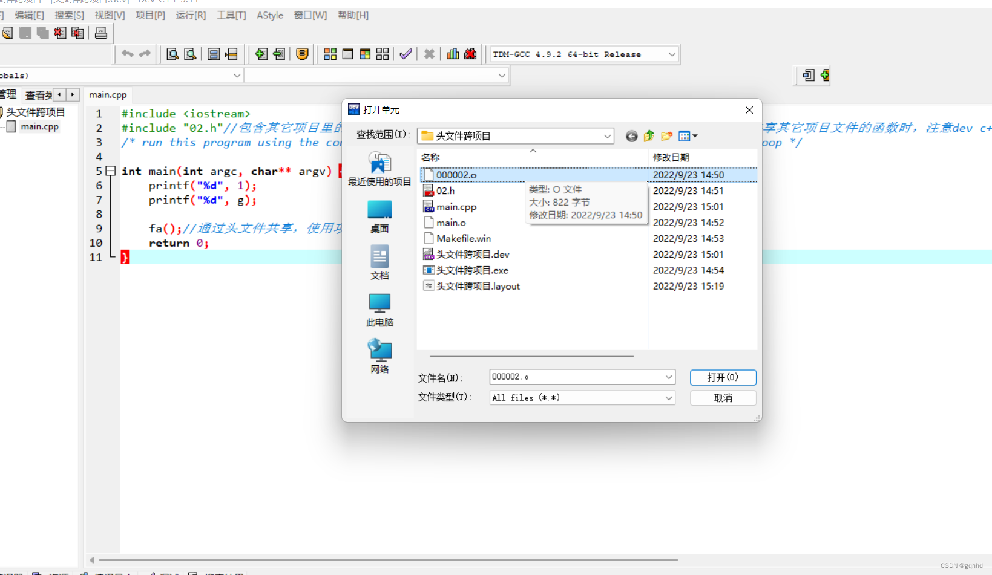992x575 pixels.
Task: Select file 02.h in list
Action: [445, 190]
